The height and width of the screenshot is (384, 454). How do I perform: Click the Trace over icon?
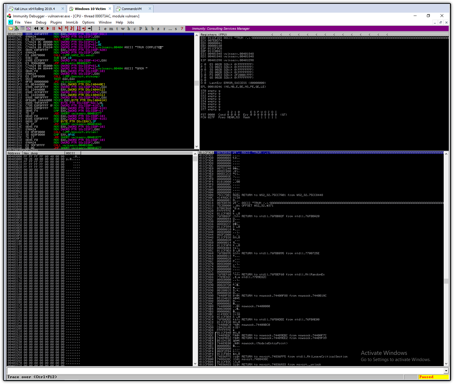(x=78, y=29)
